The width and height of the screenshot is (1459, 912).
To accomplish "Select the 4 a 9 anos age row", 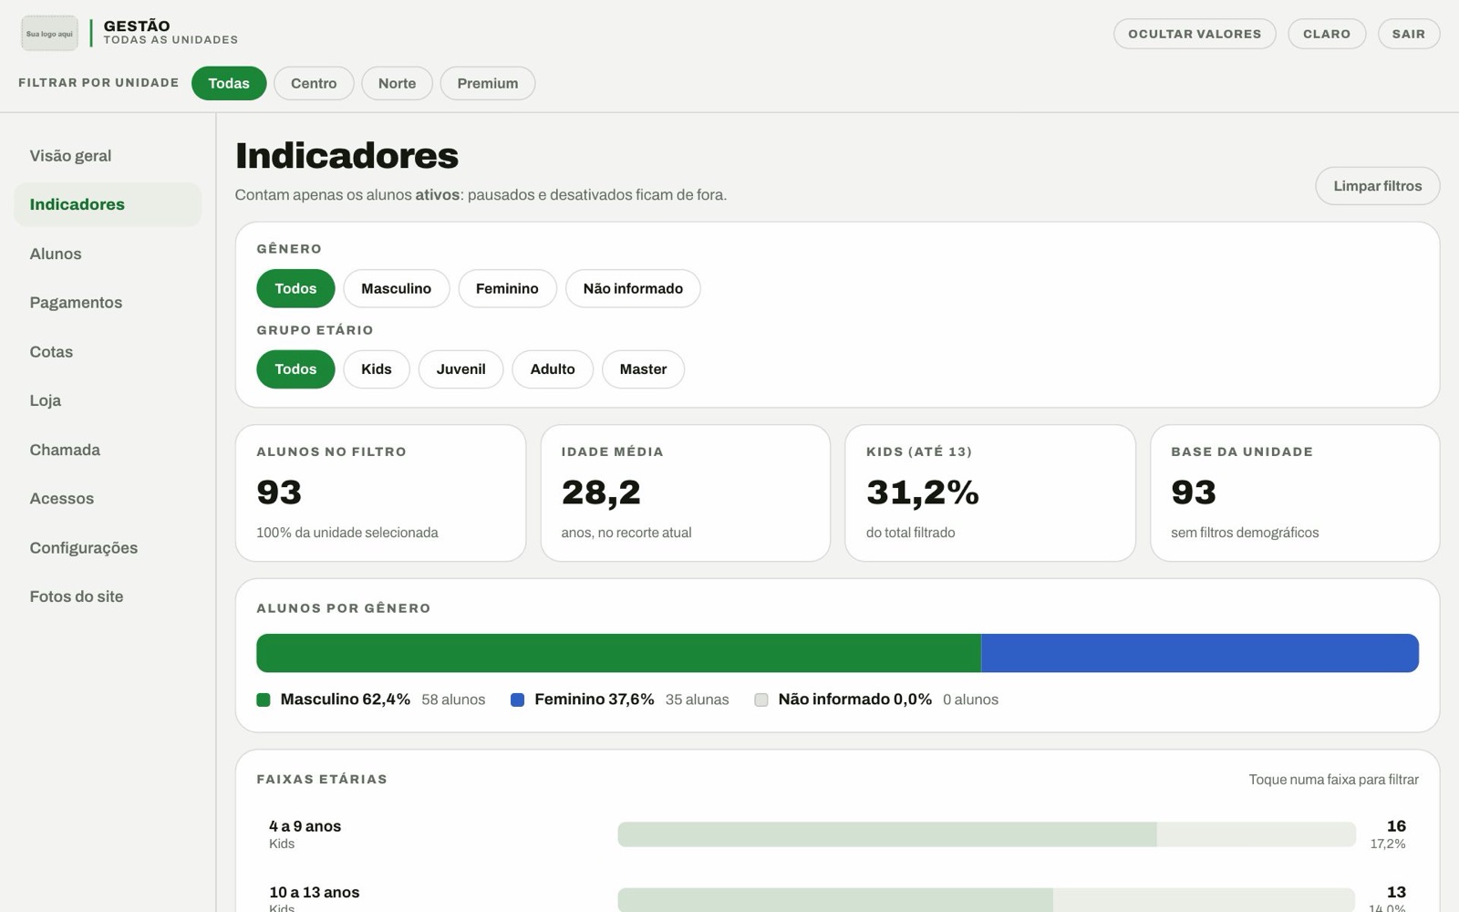I will (x=837, y=834).
